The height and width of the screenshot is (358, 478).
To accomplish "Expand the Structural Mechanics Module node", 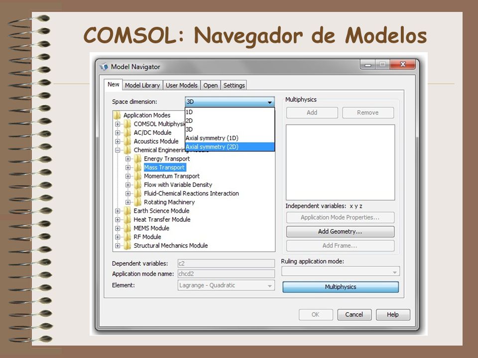I will click(x=118, y=246).
